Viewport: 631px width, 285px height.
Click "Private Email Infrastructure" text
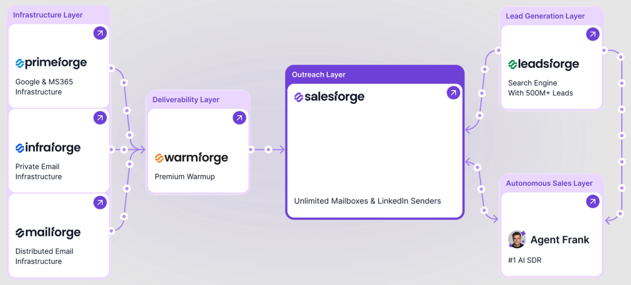[x=39, y=172]
